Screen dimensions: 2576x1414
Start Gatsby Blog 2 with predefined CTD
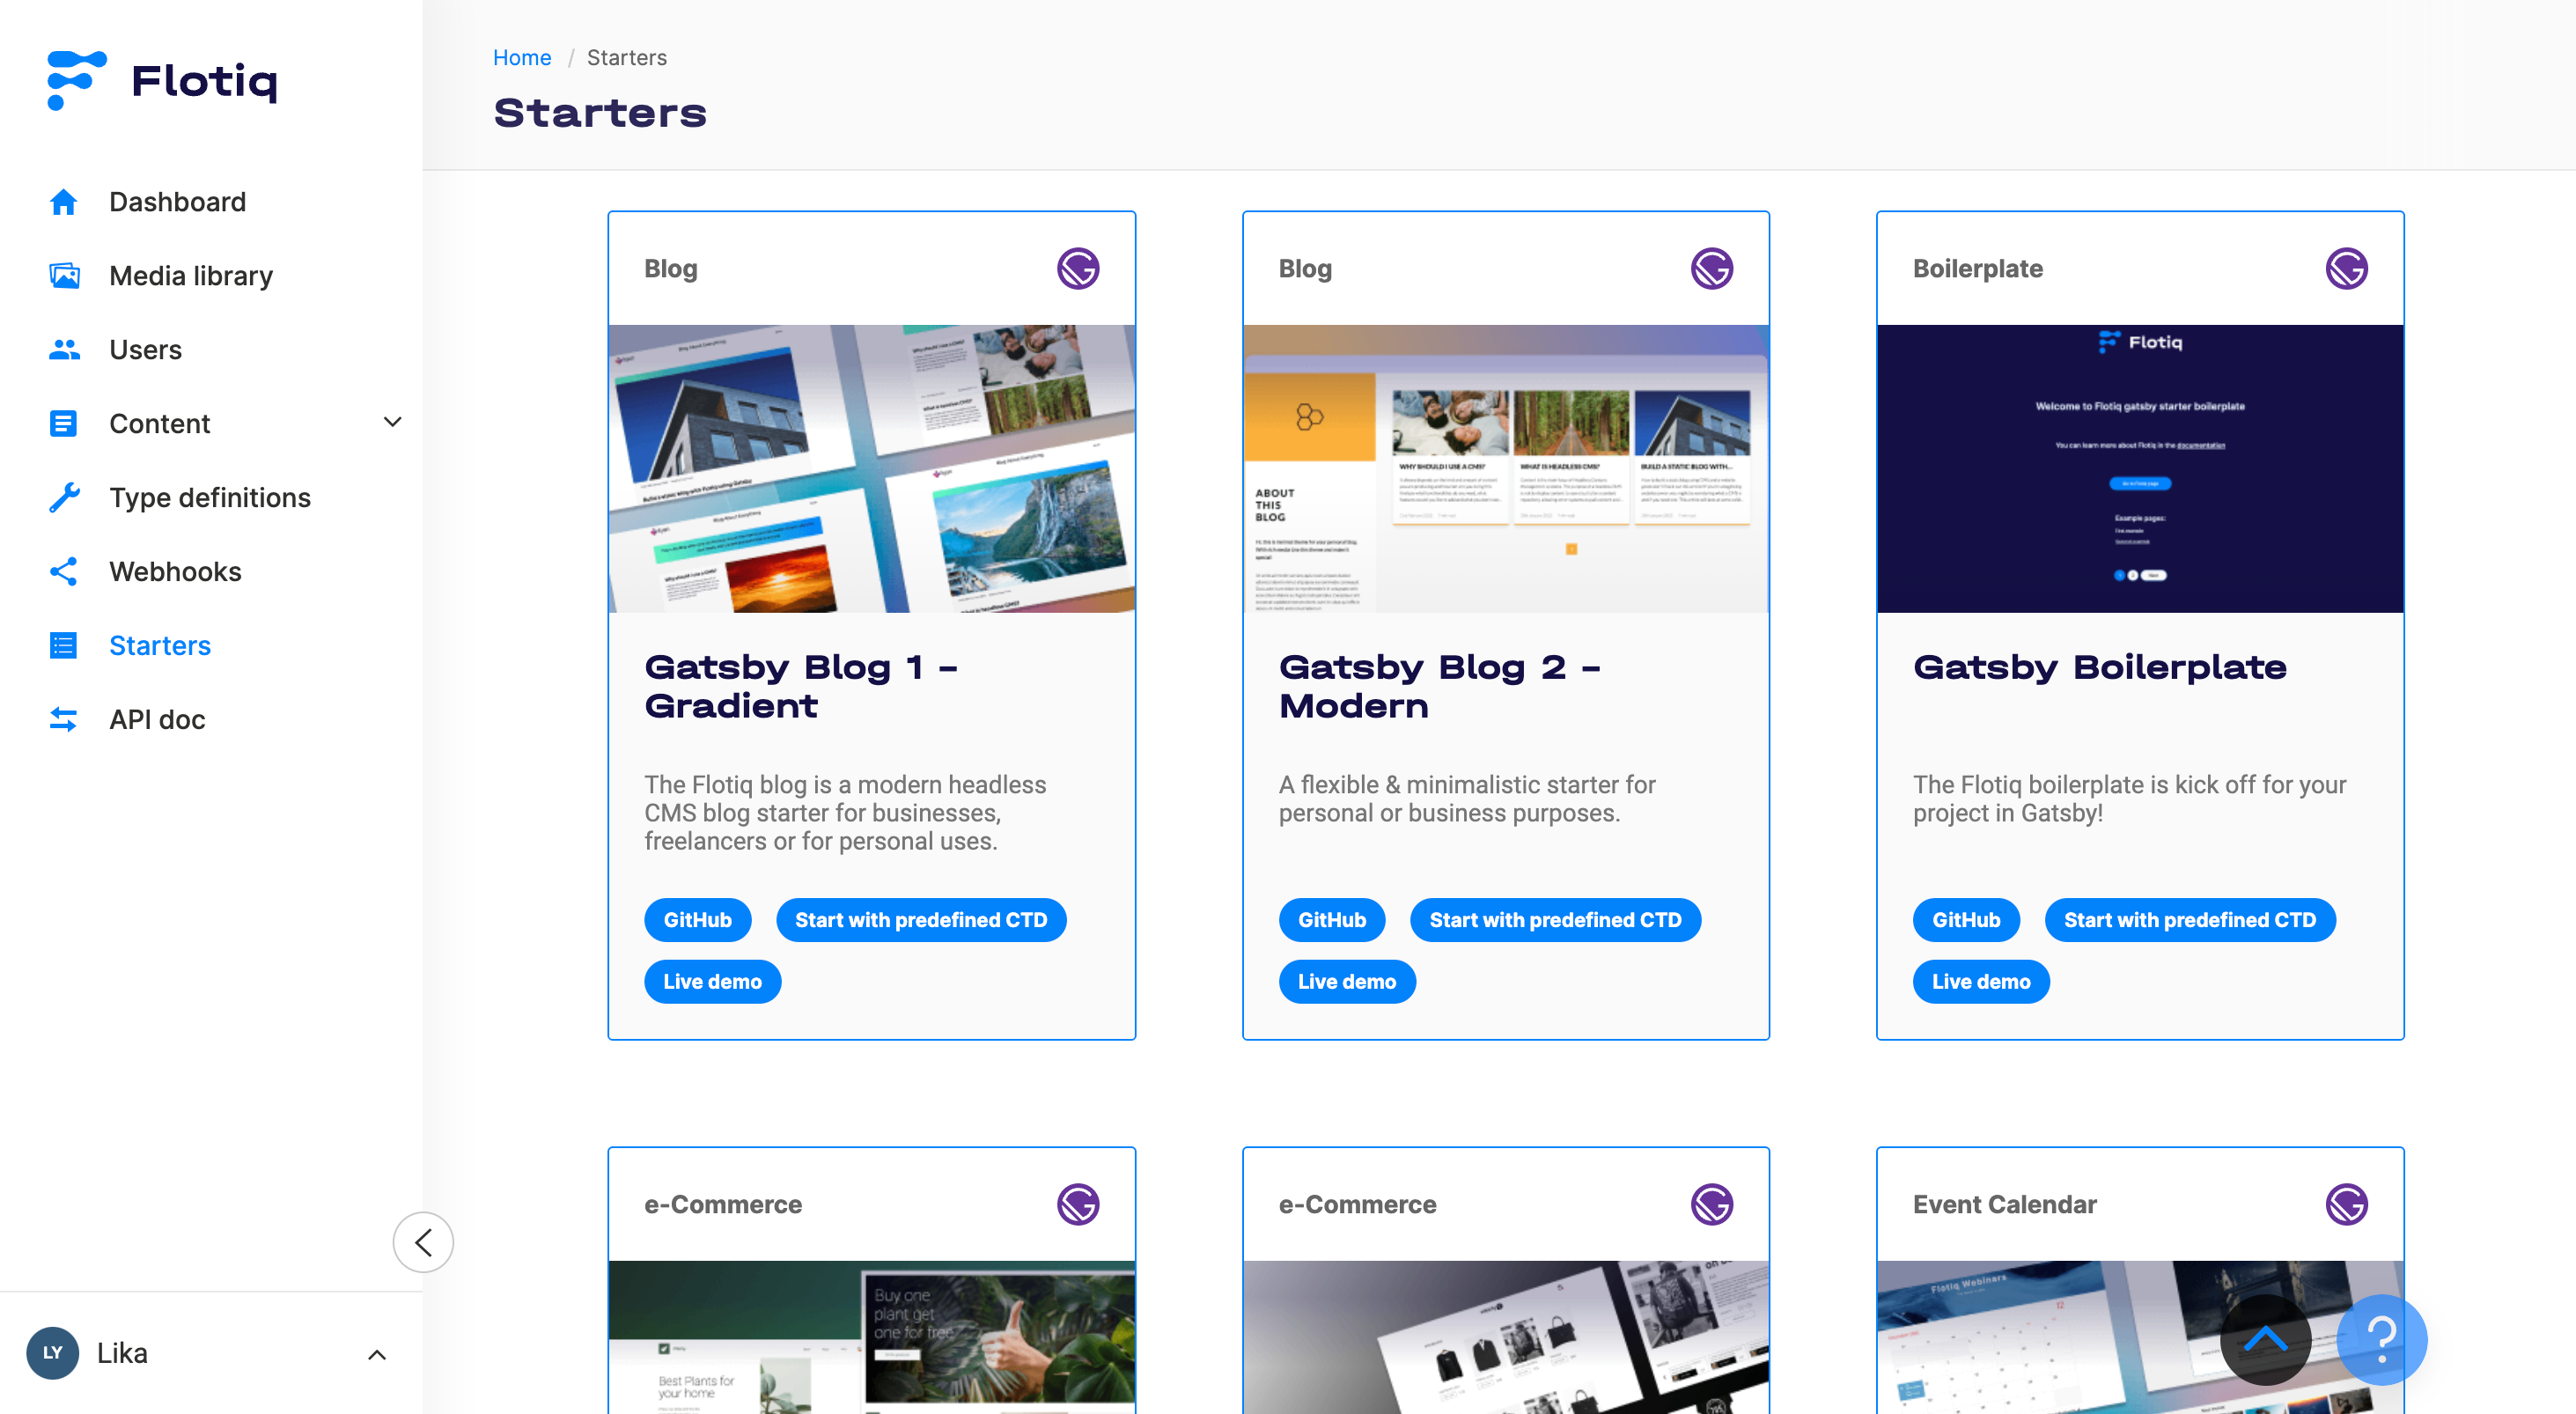click(x=1555, y=920)
